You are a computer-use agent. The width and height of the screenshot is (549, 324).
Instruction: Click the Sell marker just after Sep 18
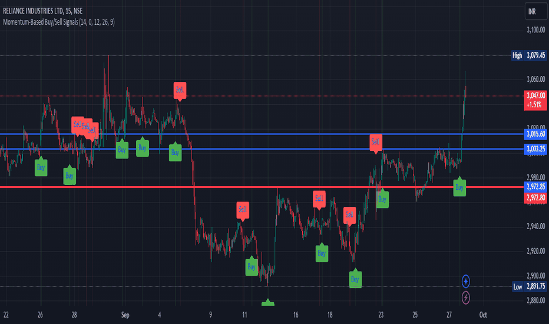pyautogui.click(x=349, y=215)
